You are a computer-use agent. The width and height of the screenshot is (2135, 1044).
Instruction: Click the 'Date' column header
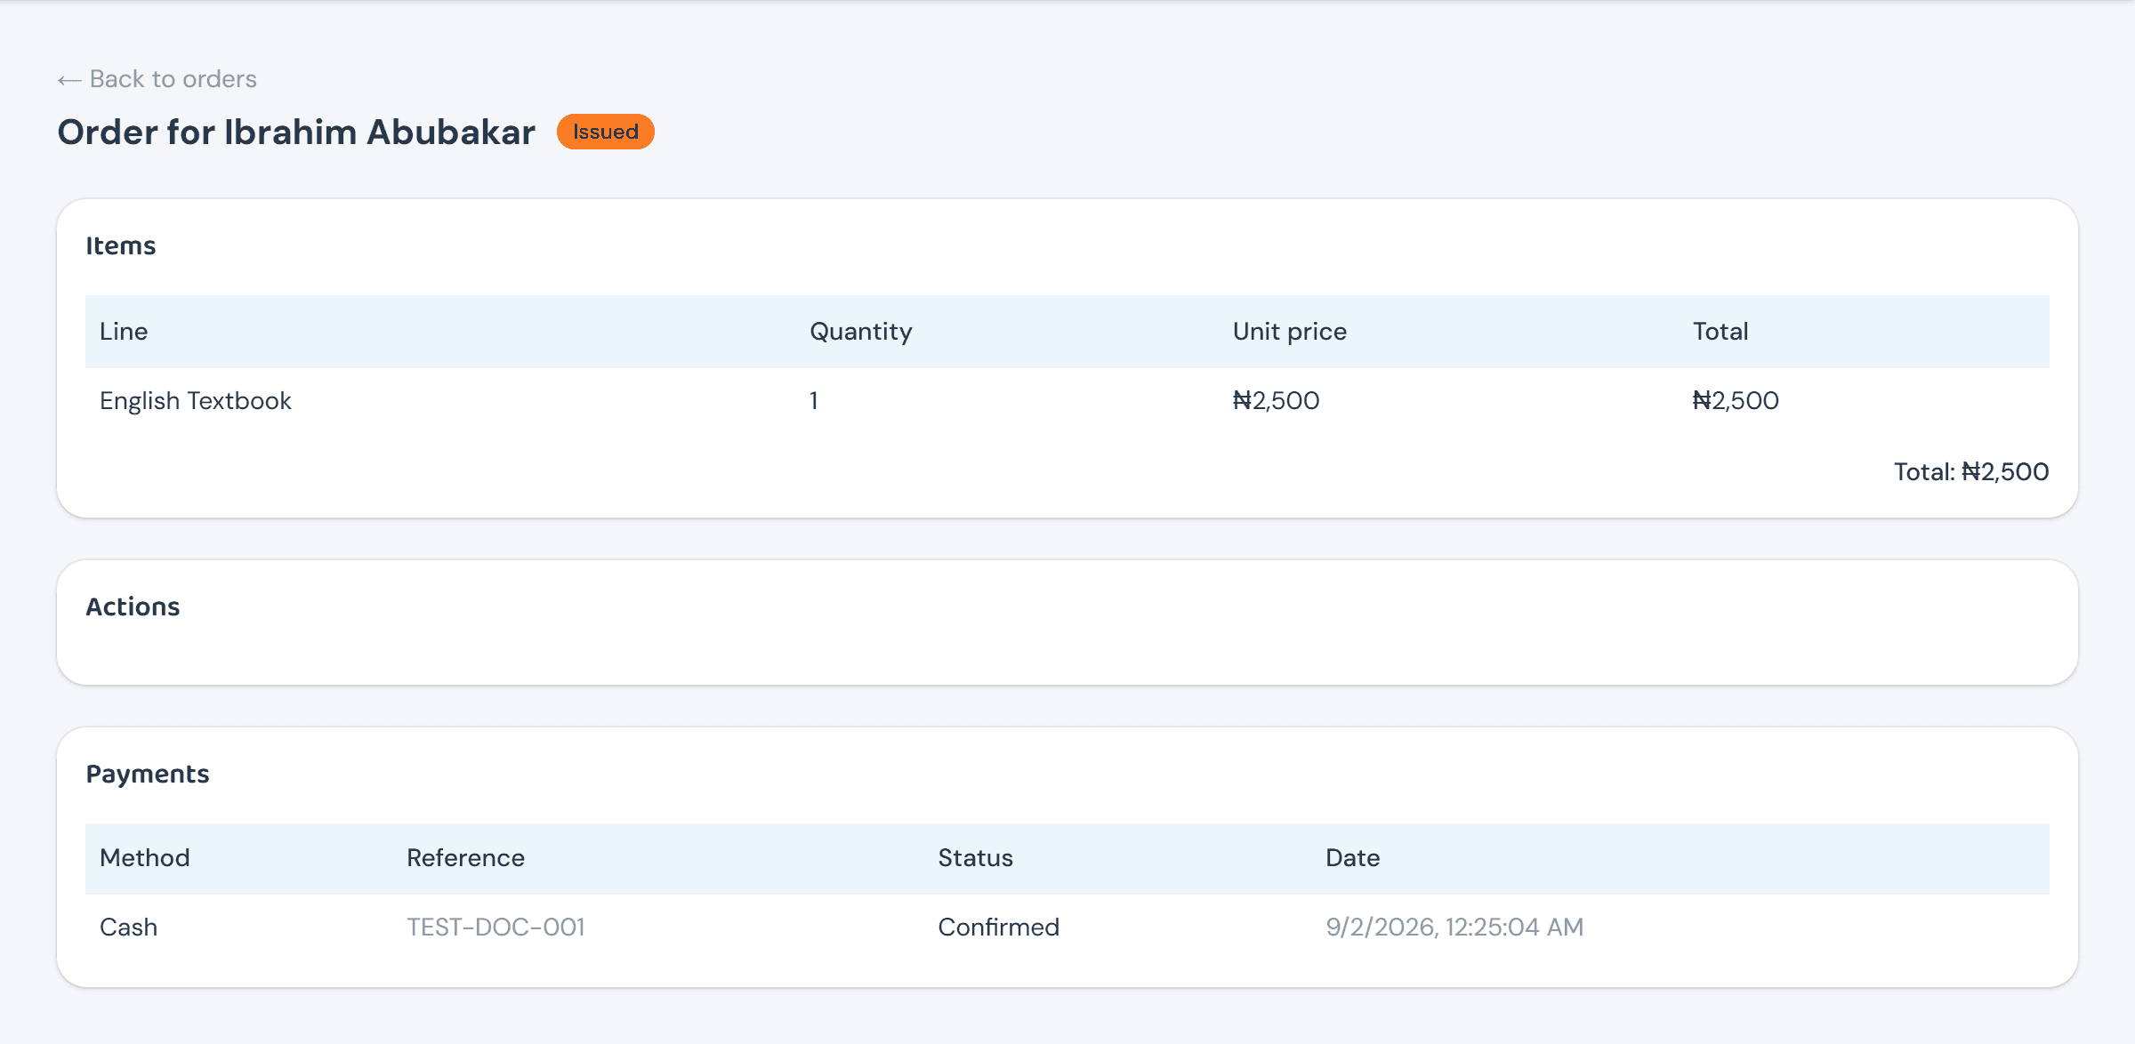pos(1353,857)
